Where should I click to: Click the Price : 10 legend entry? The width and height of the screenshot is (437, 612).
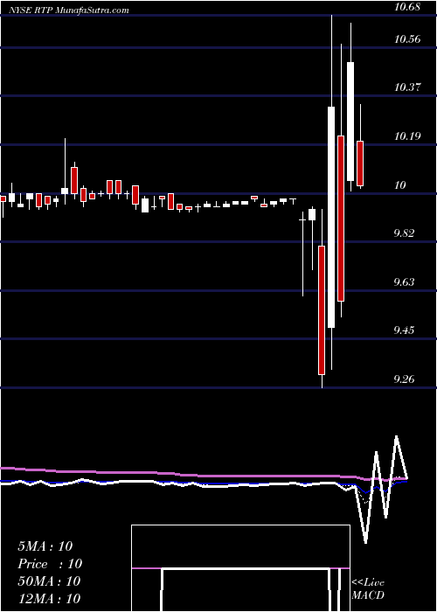[x=50, y=564]
